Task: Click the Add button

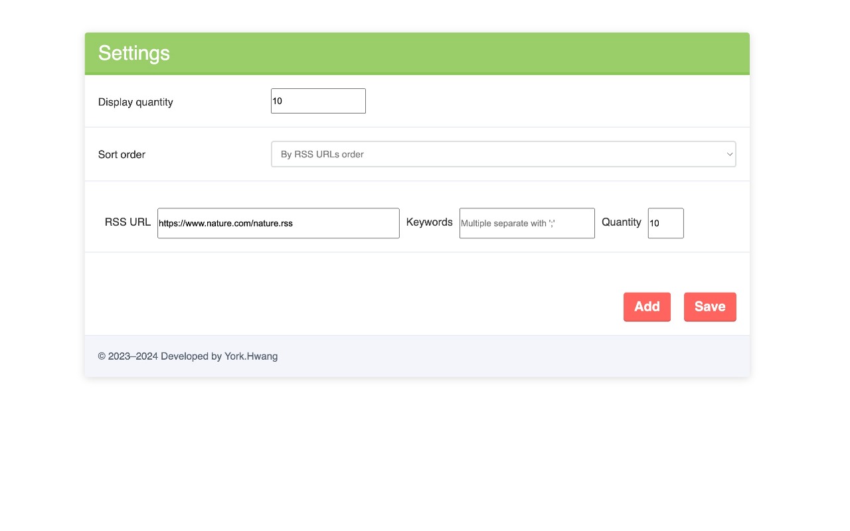Action: point(647,307)
